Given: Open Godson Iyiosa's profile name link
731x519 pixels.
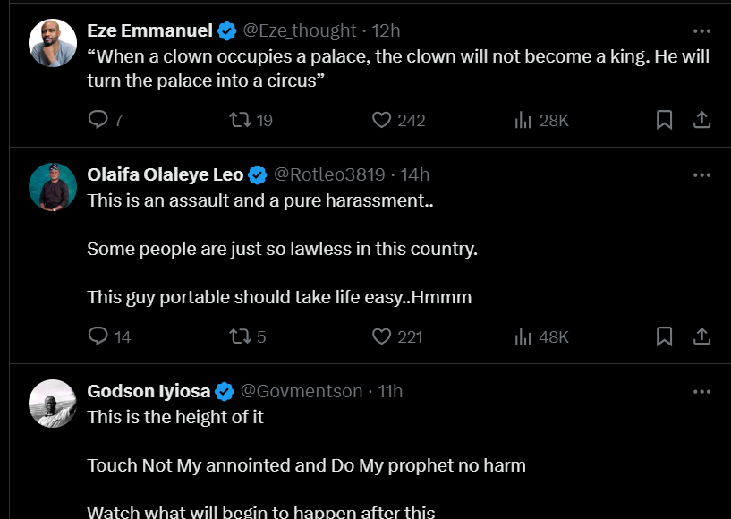Looking at the screenshot, I should (x=149, y=391).
